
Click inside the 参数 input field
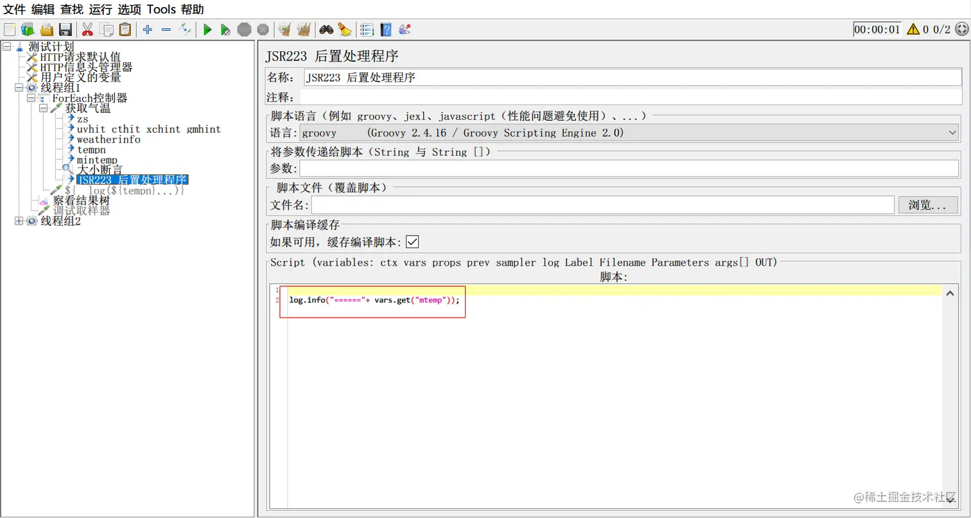tap(578, 168)
